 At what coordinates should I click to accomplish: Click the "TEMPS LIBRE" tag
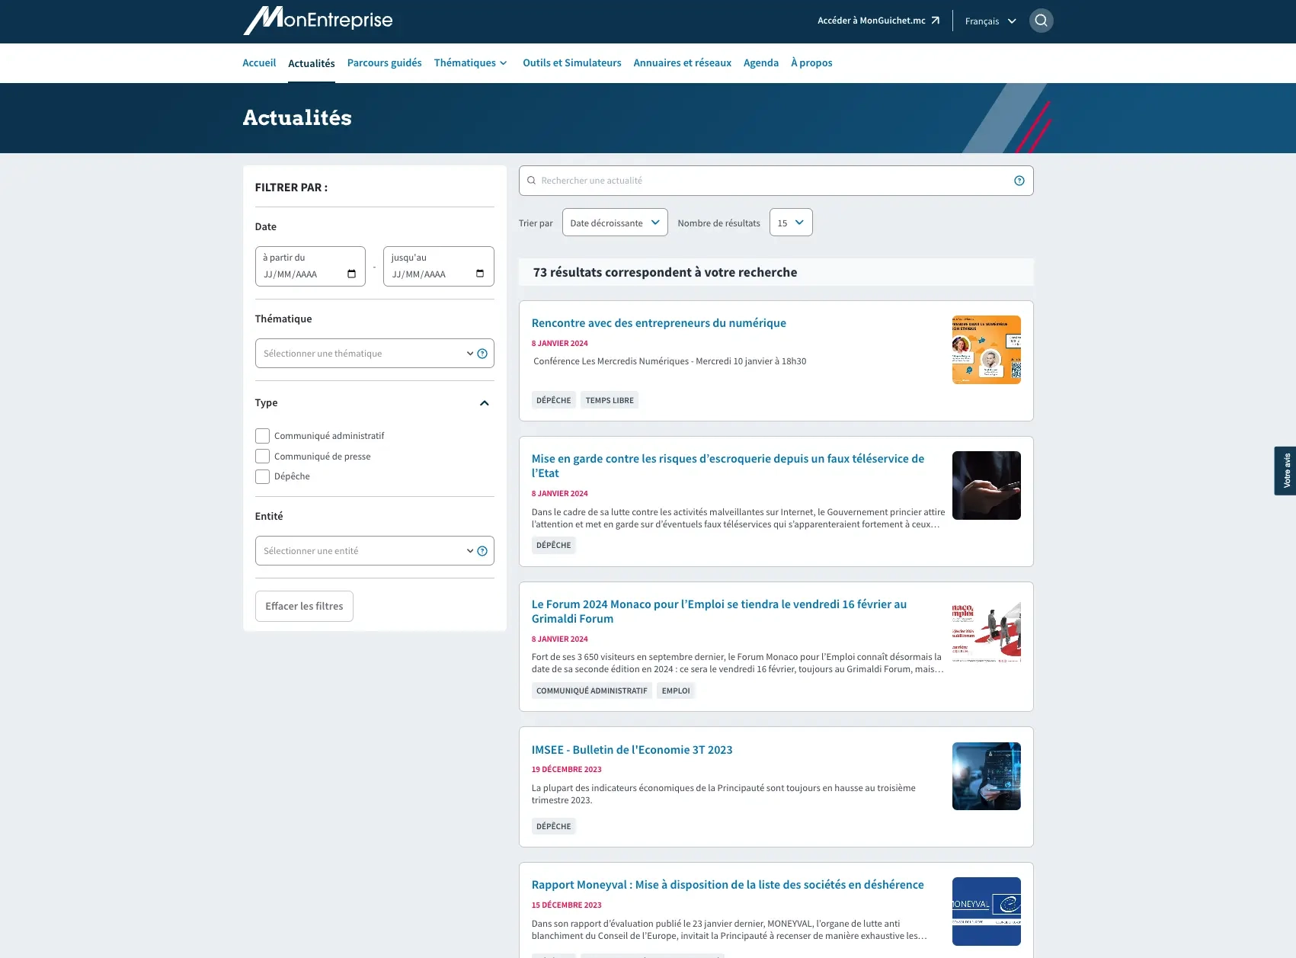[610, 400]
